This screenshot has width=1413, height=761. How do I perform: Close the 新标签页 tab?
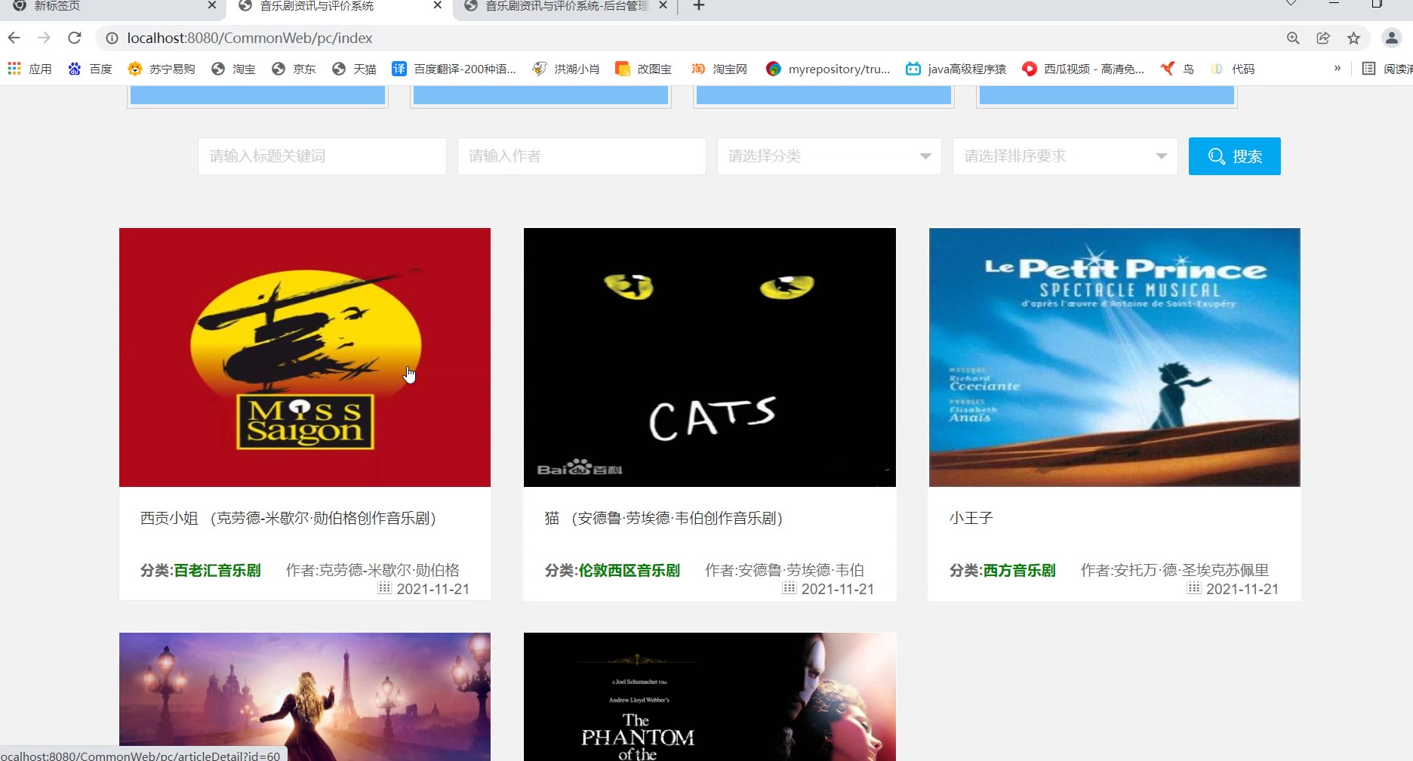[x=212, y=5]
